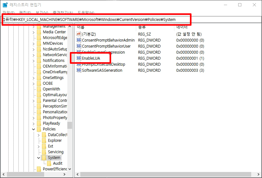
Task: Expand the Media Center key
Action: point(34,32)
